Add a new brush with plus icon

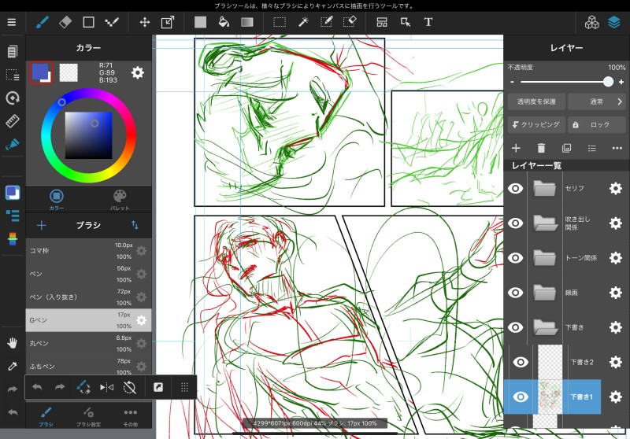[42, 225]
